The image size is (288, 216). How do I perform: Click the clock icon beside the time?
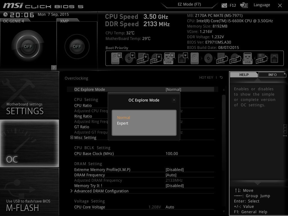click(6, 14)
